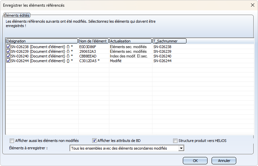
Task: Close the Enregistrer les éléments référencés dialog
Action: coord(252,5)
